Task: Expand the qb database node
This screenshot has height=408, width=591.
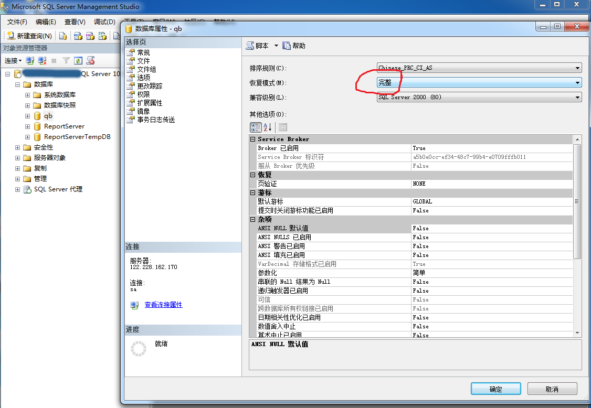Action: (27, 116)
